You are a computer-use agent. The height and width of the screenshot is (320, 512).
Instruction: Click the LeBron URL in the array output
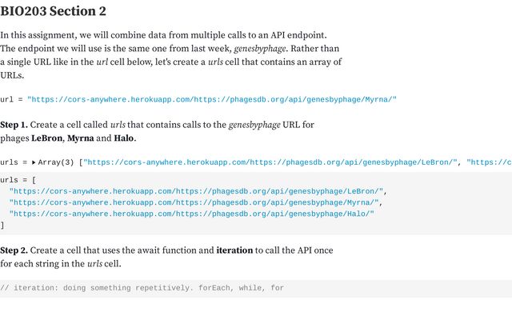[x=270, y=162]
